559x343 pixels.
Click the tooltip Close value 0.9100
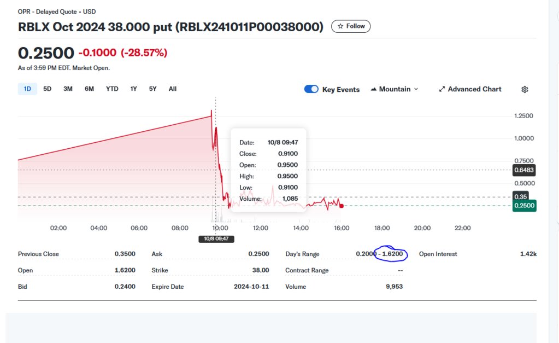288,154
